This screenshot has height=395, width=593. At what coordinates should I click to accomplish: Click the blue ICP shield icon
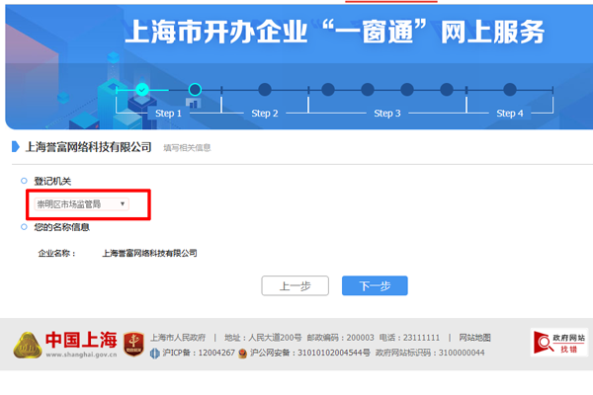pyautogui.click(x=154, y=353)
